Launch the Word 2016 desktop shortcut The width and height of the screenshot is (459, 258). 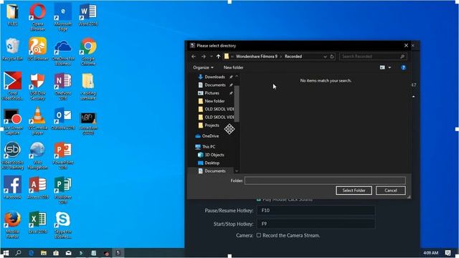pos(88,14)
